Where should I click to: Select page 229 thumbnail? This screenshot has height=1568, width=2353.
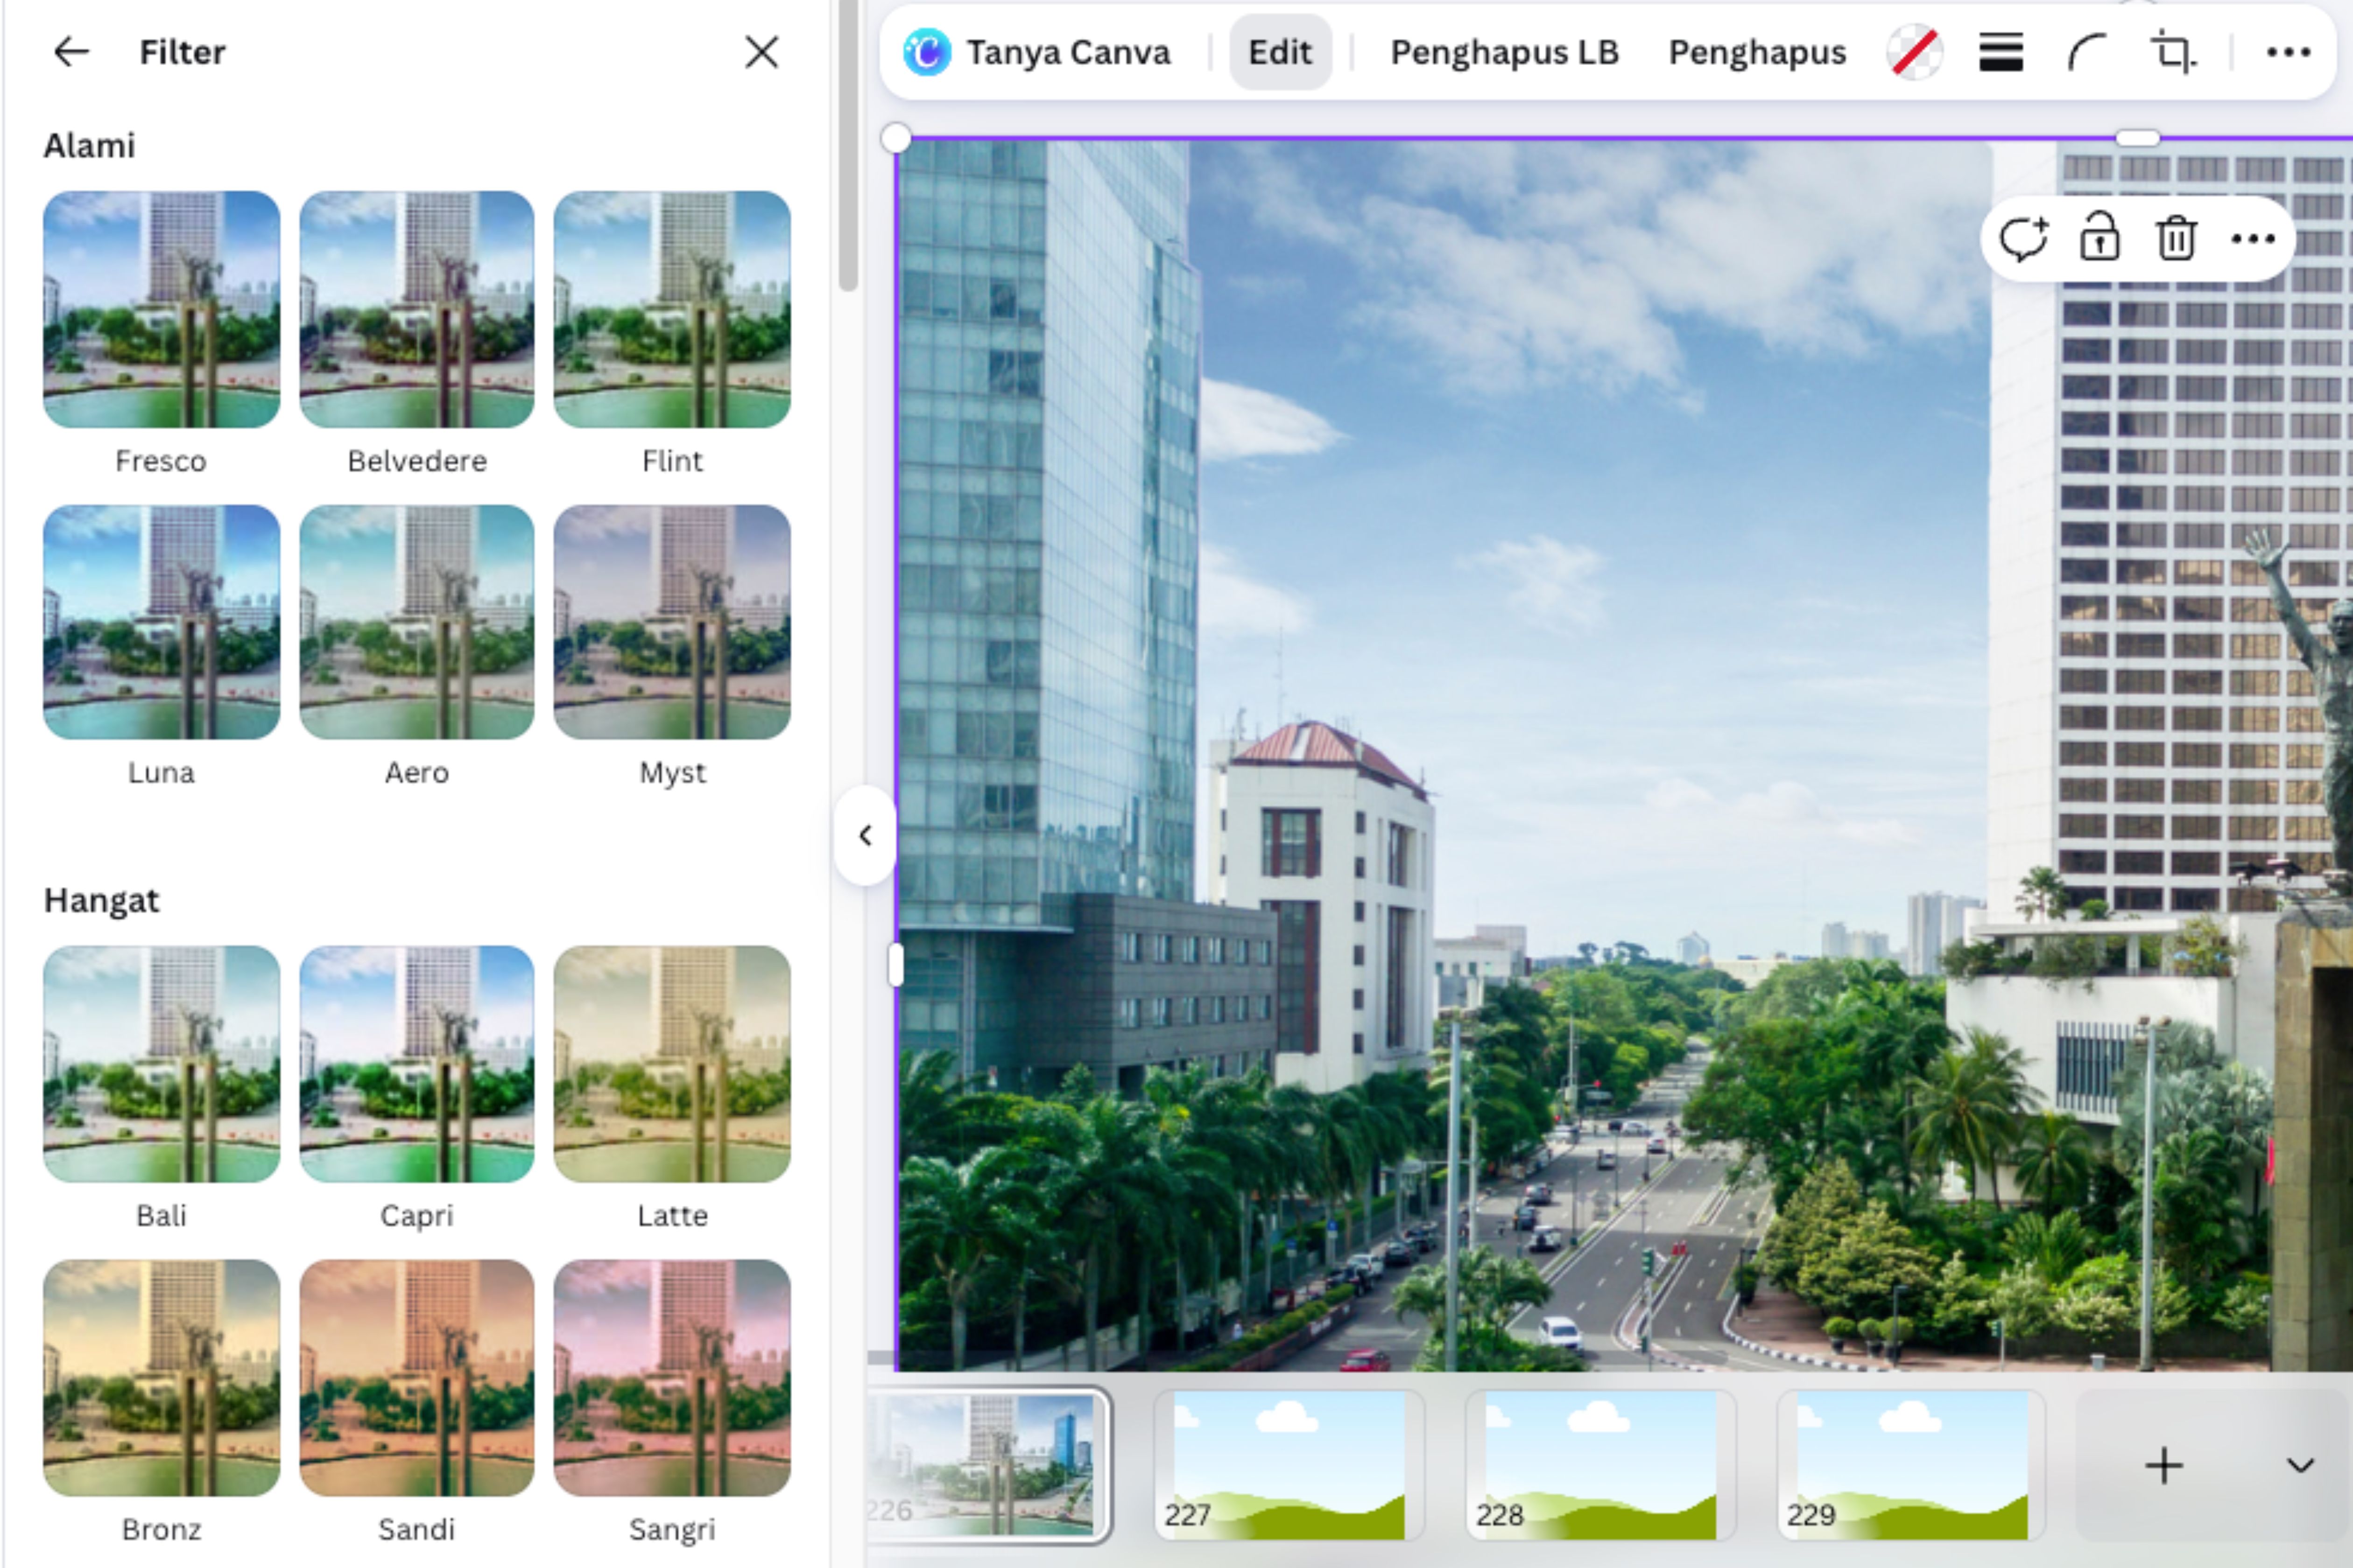click(x=1912, y=1466)
